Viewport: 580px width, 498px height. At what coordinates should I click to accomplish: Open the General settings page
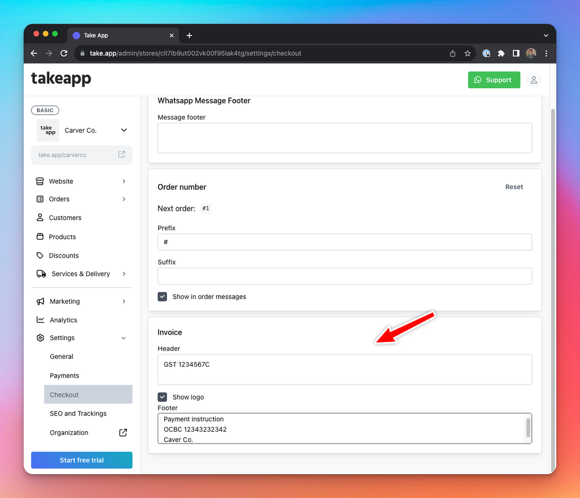tap(61, 356)
